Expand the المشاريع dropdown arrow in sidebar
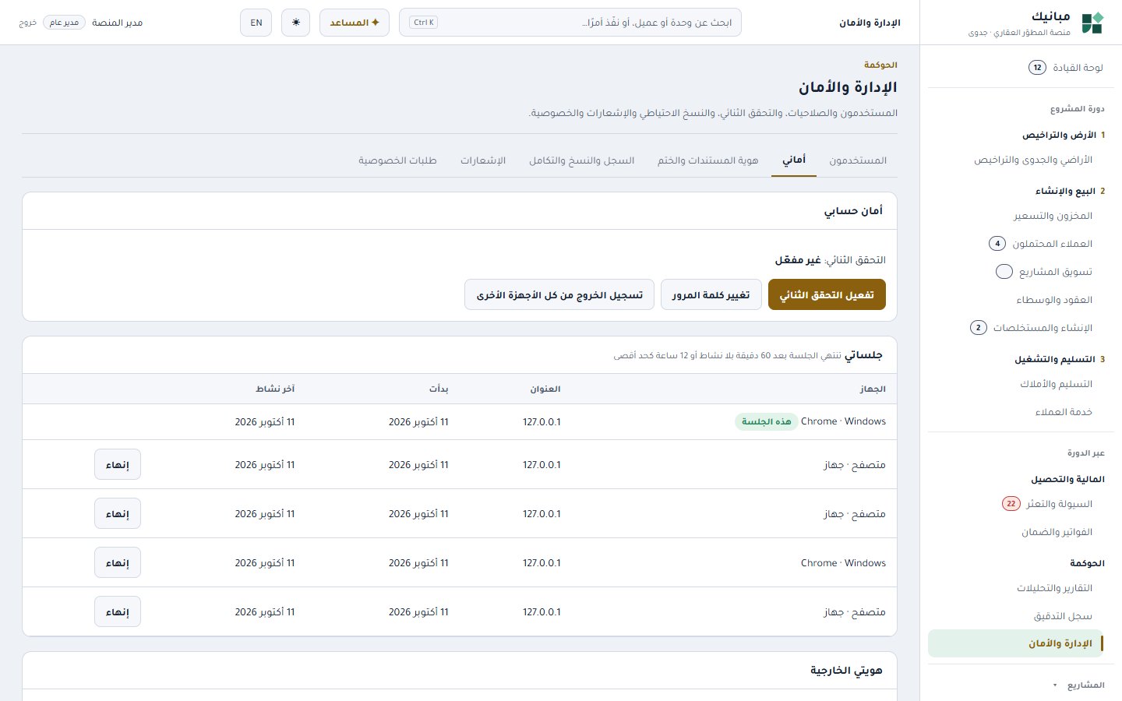The width and height of the screenshot is (1122, 701). [x=1055, y=685]
